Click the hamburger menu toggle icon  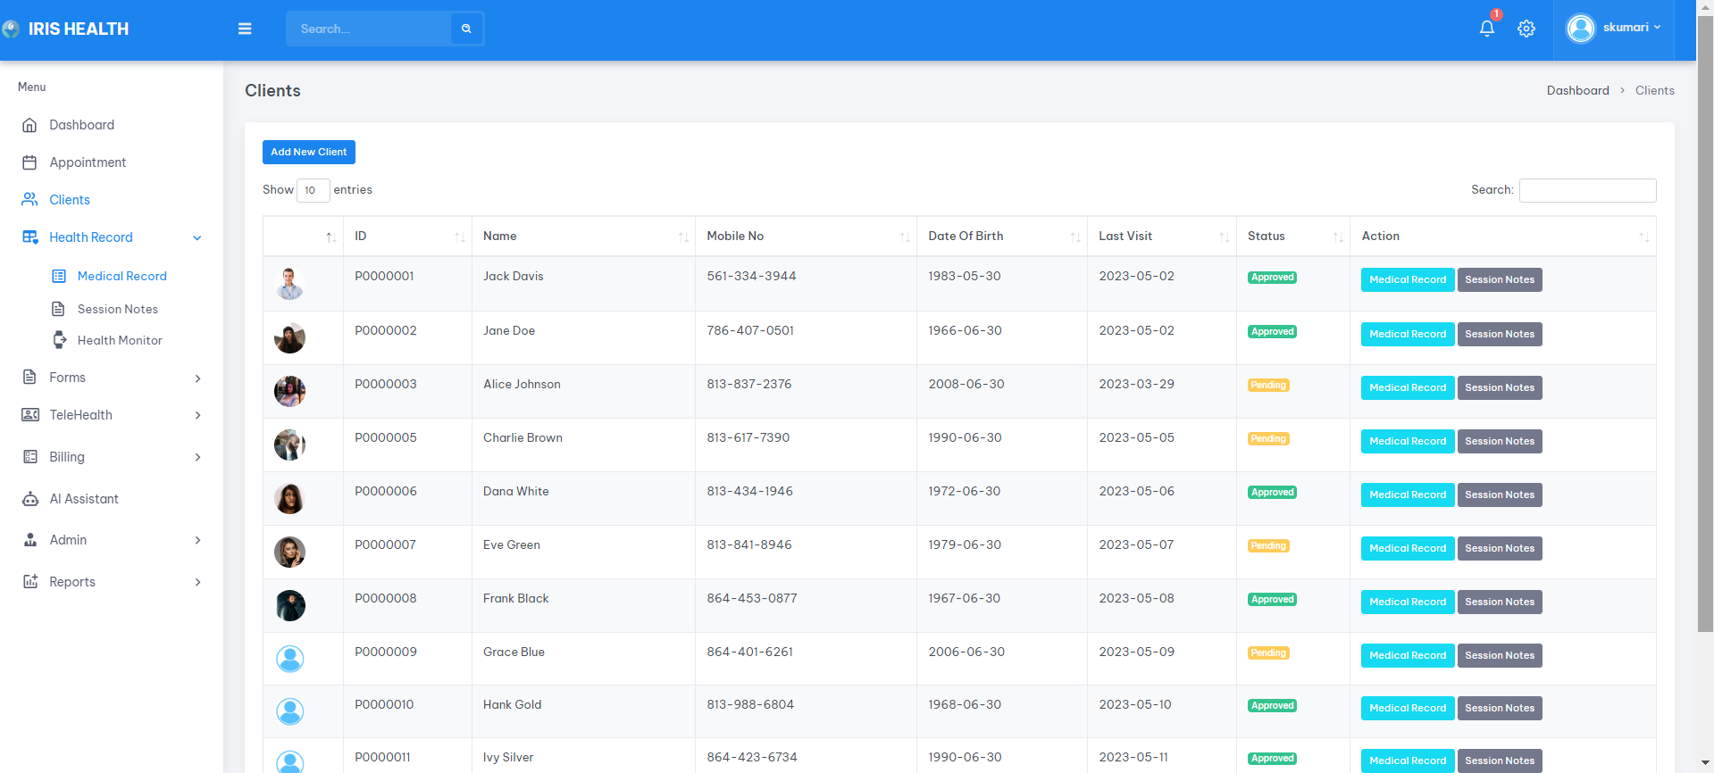tap(245, 29)
